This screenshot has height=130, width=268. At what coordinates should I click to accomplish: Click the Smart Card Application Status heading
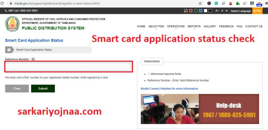click(x=34, y=40)
